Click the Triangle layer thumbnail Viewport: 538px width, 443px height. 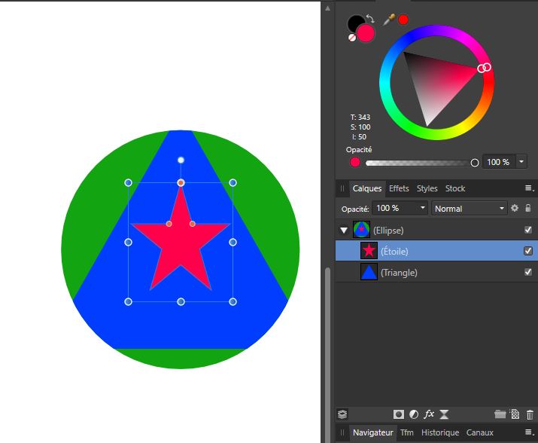click(369, 272)
